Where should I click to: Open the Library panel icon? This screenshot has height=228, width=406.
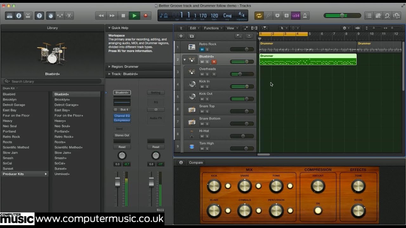[10, 16]
